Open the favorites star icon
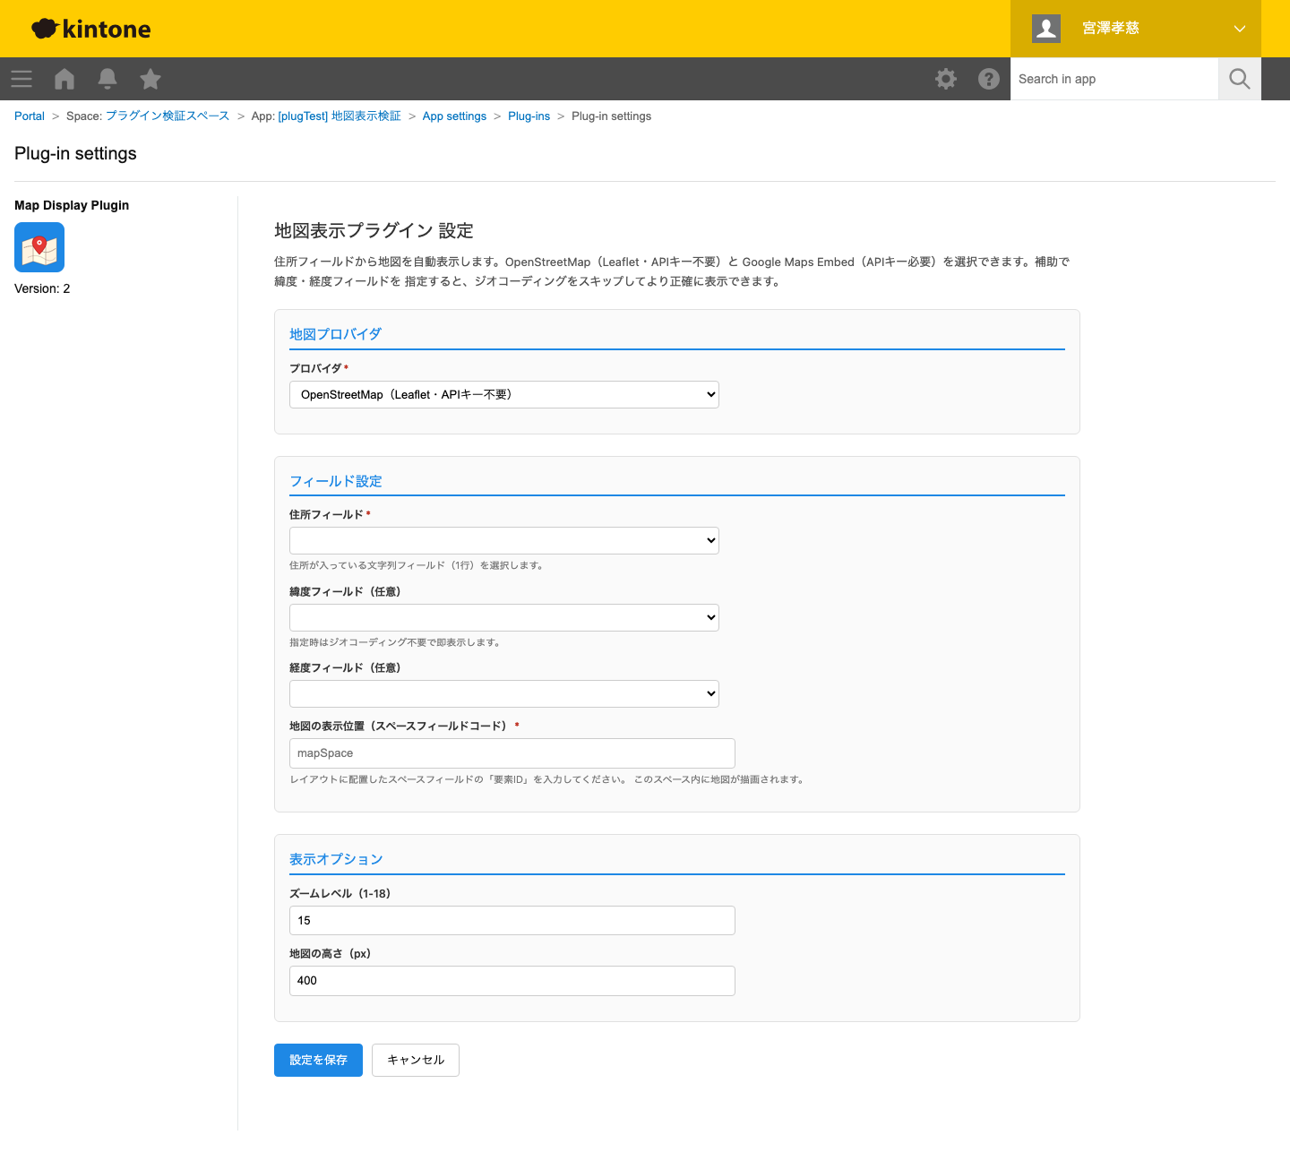 click(150, 79)
